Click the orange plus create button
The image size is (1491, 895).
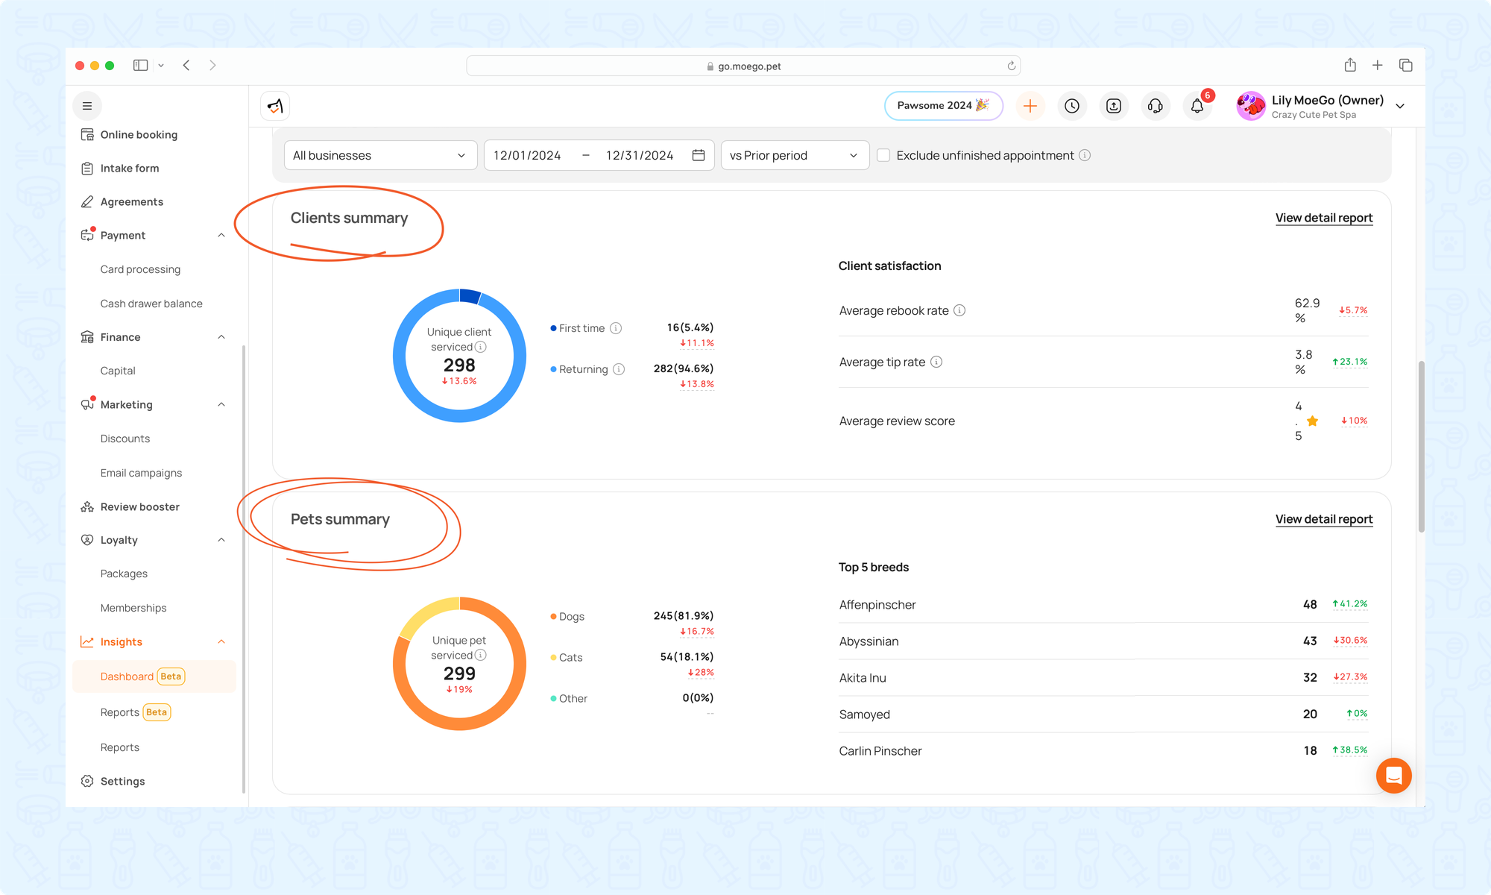pos(1030,106)
